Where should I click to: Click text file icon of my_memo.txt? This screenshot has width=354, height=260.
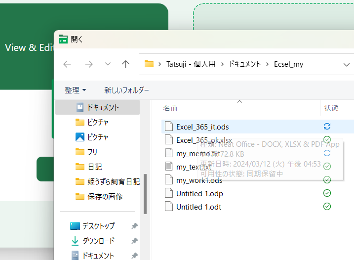click(x=169, y=153)
